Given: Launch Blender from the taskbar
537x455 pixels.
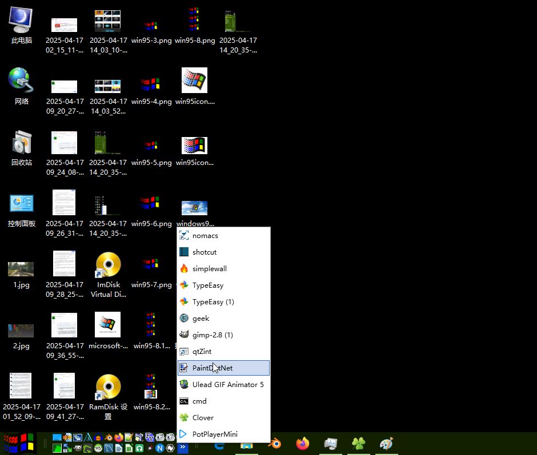Looking at the screenshot, I should pyautogui.click(x=275, y=443).
